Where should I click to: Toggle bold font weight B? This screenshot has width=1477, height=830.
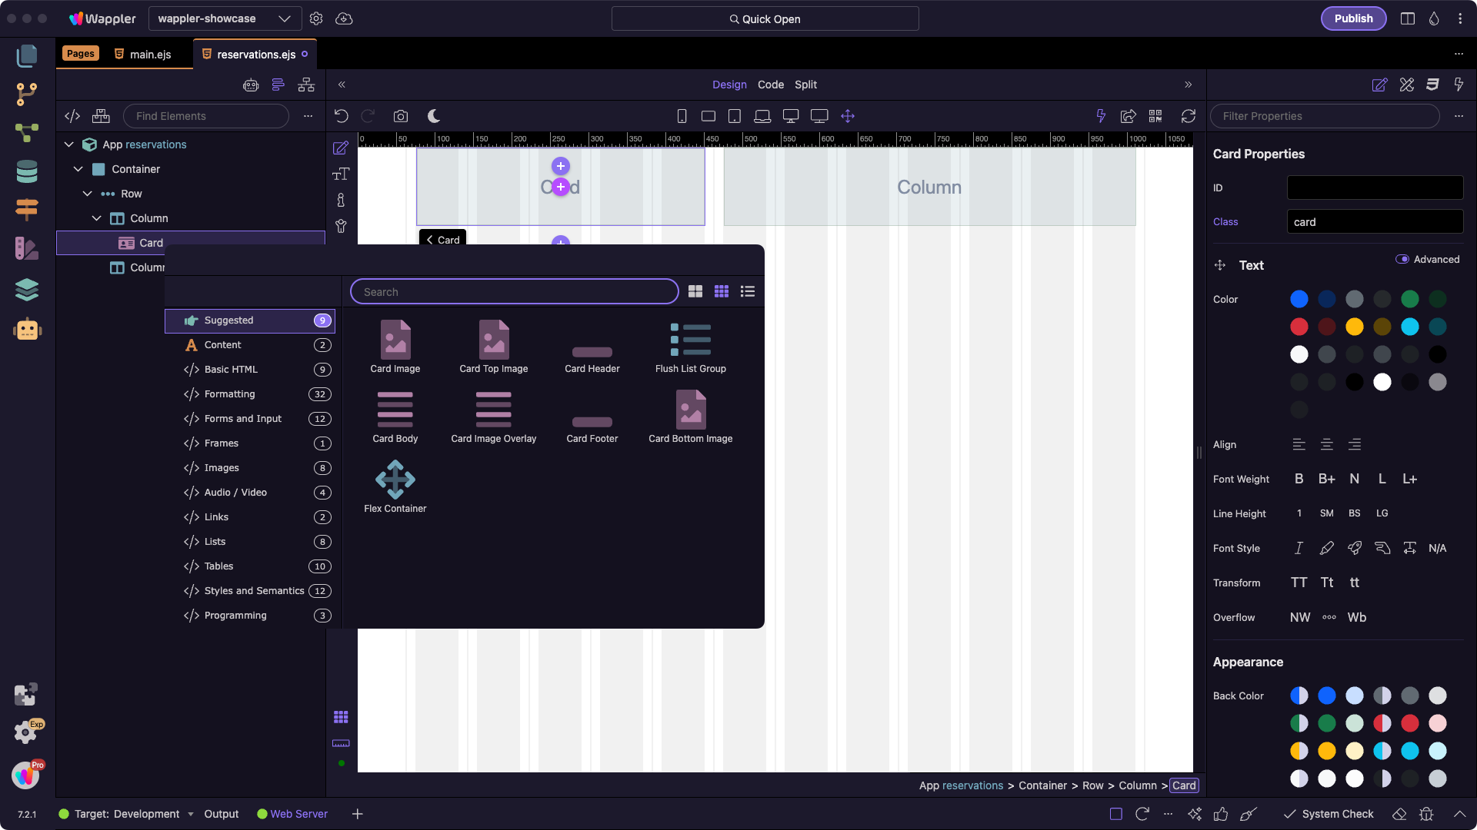coord(1299,479)
